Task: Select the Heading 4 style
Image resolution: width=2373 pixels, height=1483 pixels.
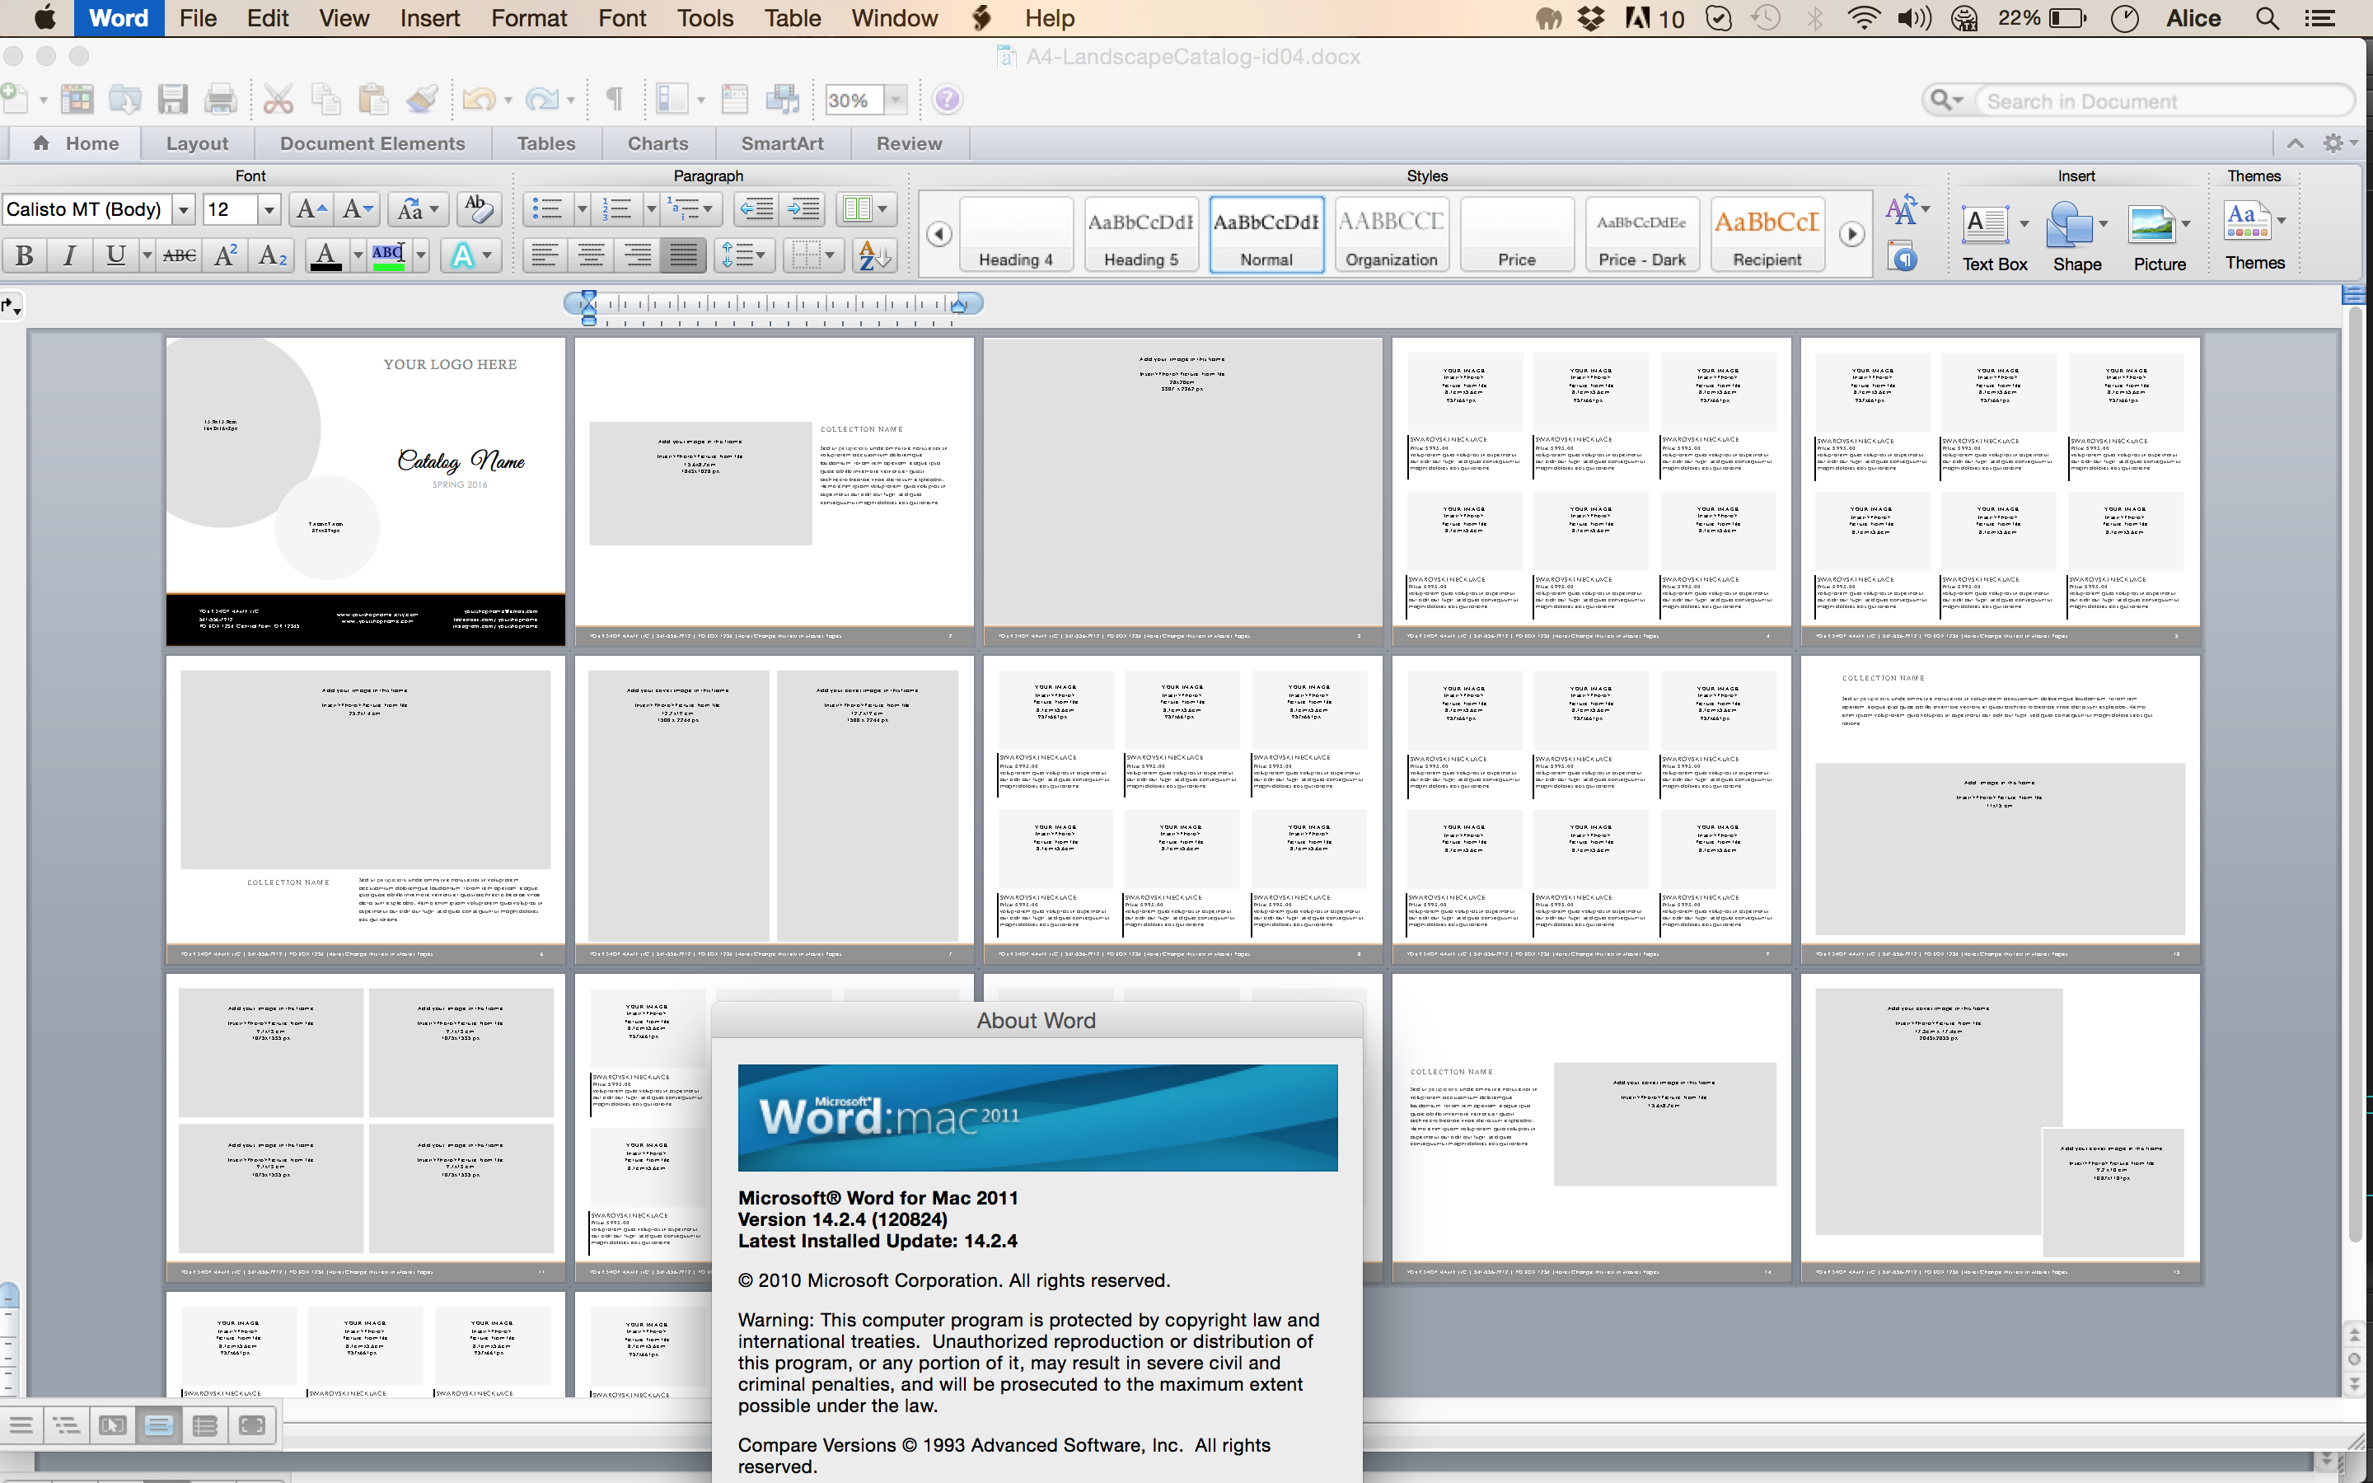Action: click(x=1017, y=236)
